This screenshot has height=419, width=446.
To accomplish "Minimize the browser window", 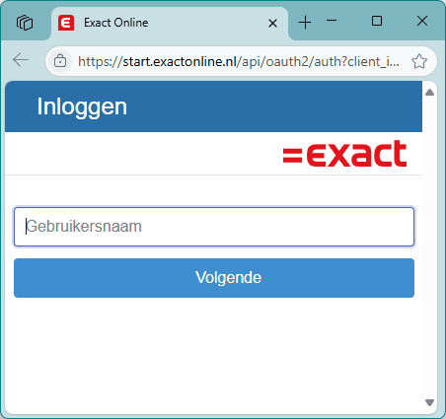I will click(x=332, y=21).
